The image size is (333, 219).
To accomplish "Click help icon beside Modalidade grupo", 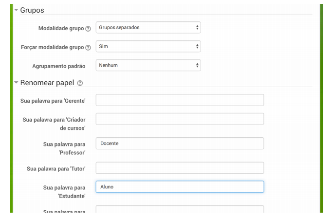I will coord(88,29).
